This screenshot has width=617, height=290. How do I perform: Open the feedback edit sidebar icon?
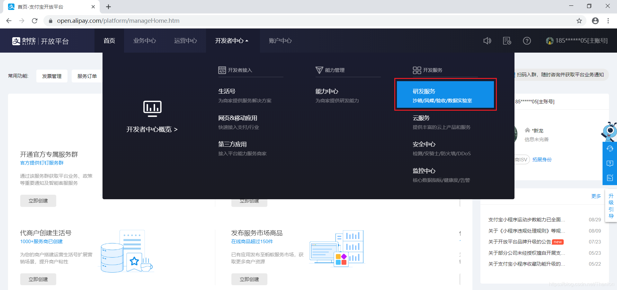coord(610,178)
